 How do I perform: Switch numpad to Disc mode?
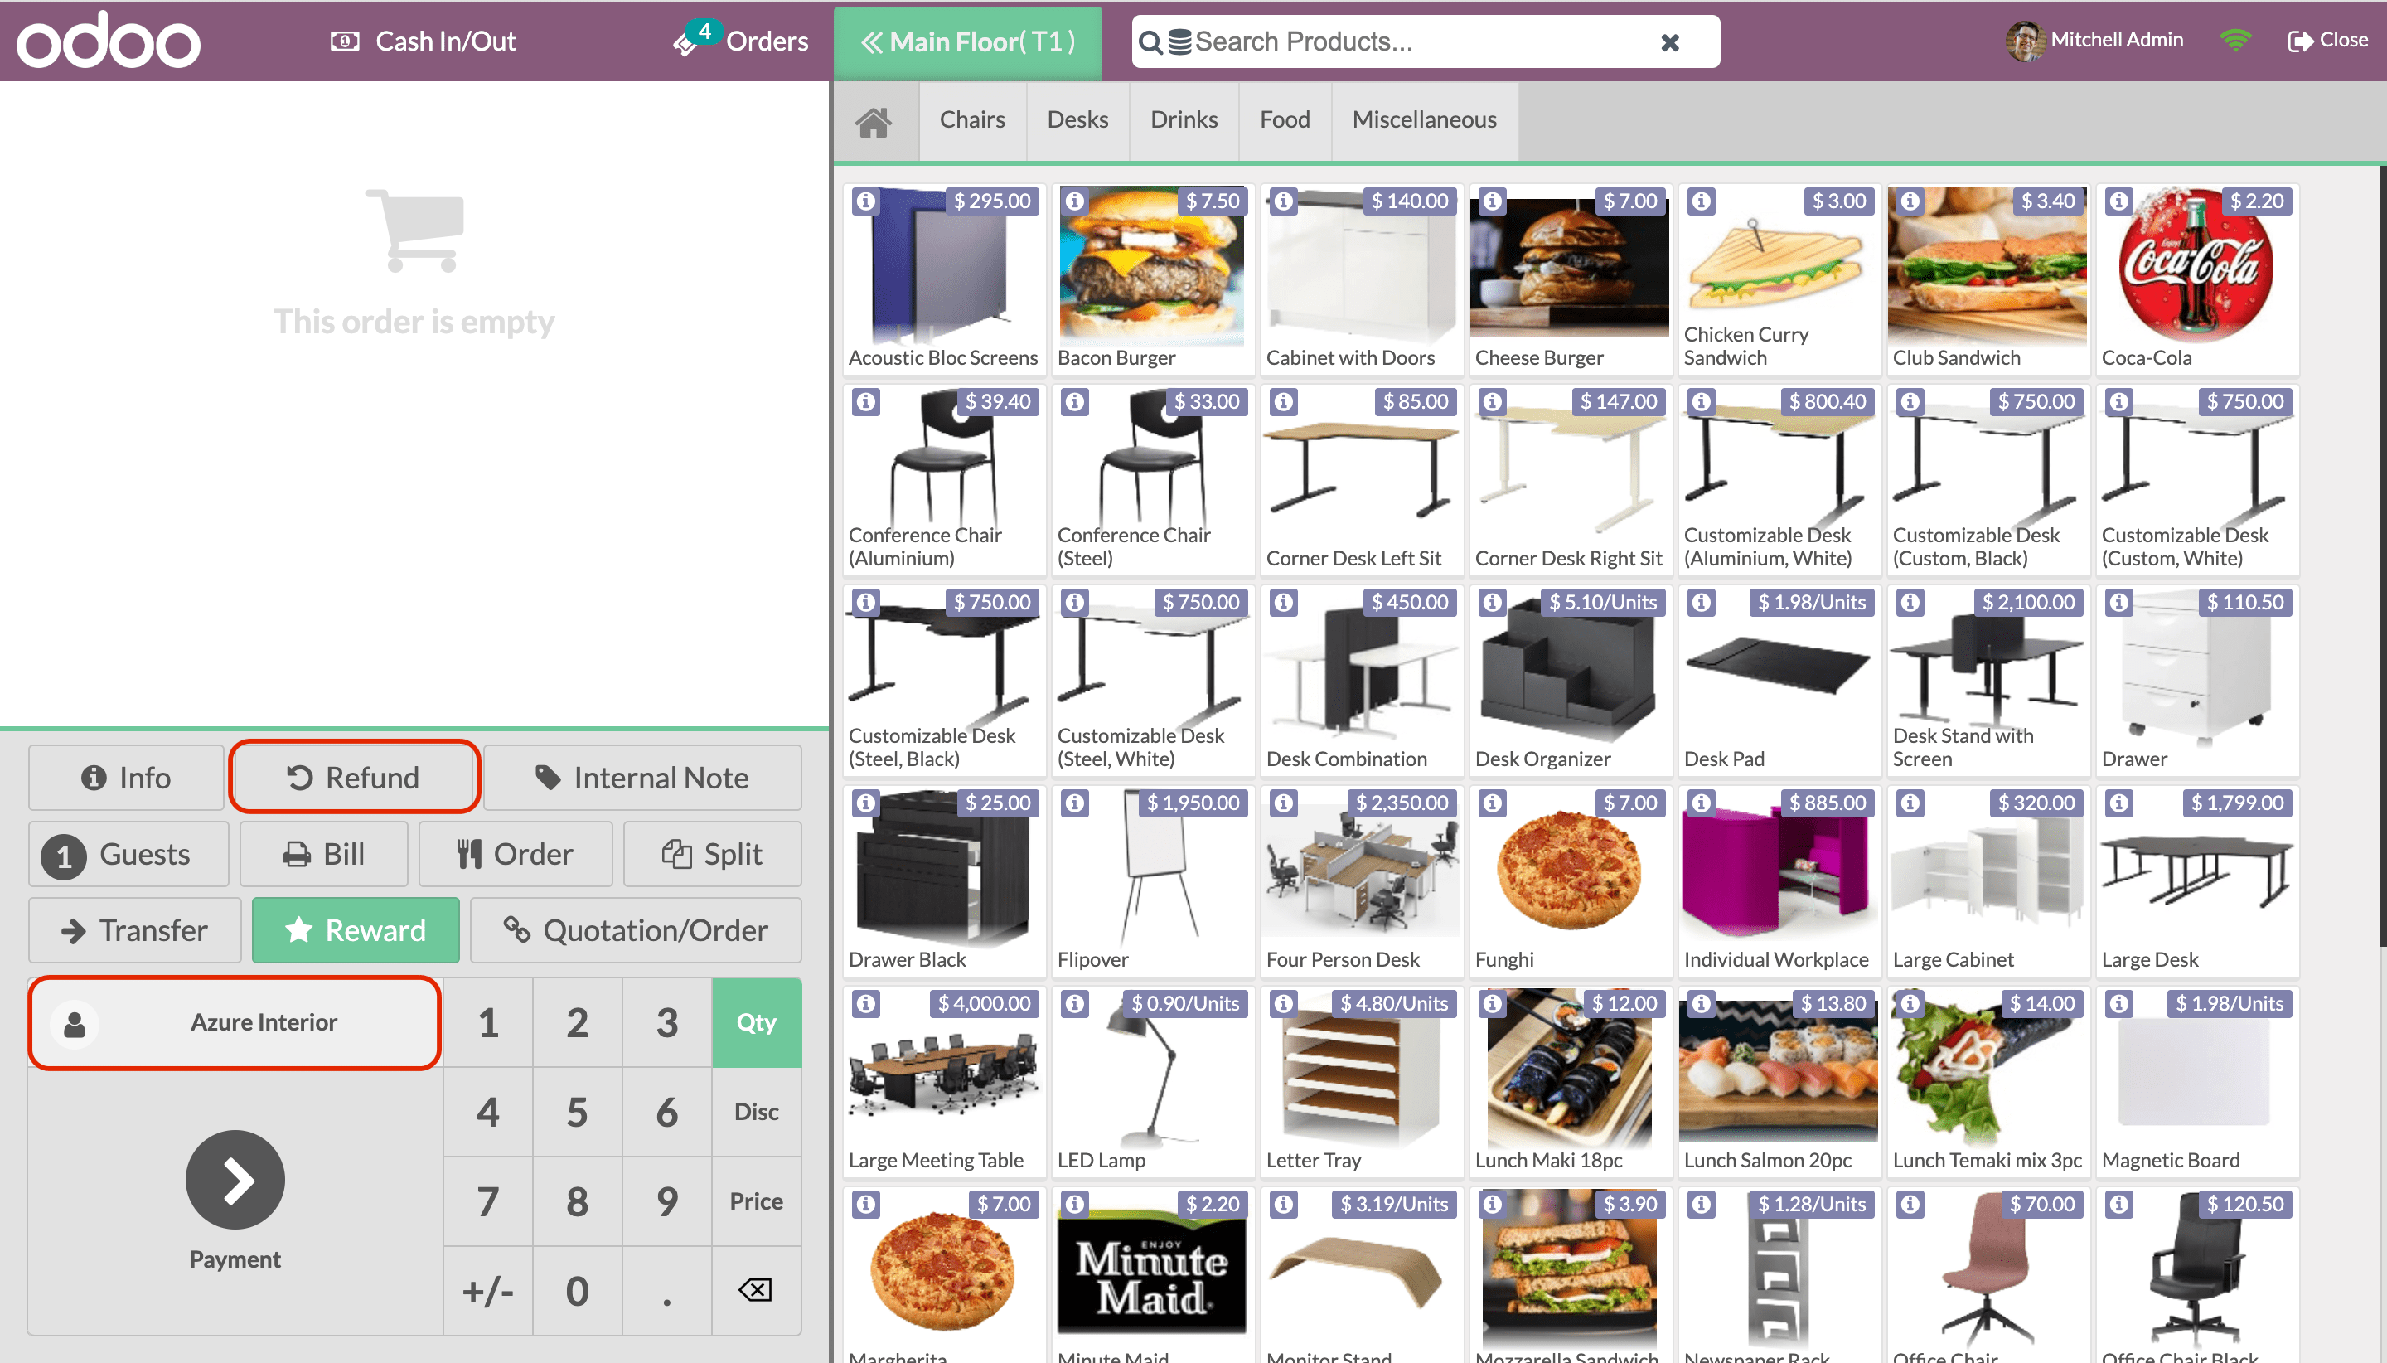tap(755, 1111)
